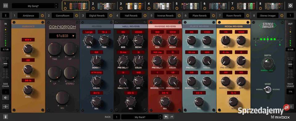Image resolution: width=296 pixels, height=121 pixels.
Task: Open ConvoRoom STUDIO impulse dropdown
Action: click(x=62, y=35)
